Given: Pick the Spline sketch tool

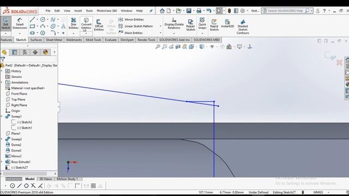Looking at the screenshot, I should pyautogui.click(x=53, y=20).
